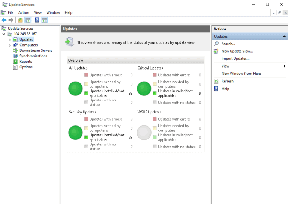This screenshot has height=204, width=288.
Task: Click Import Updates... in Actions pane
Action: tap(235, 59)
